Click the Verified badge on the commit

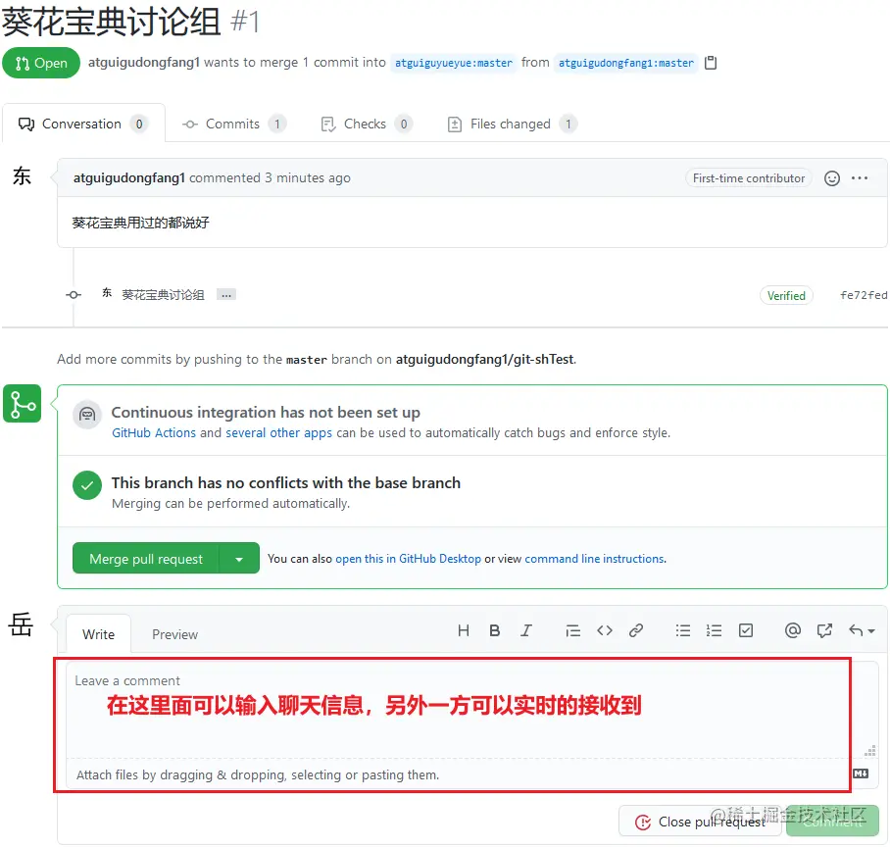click(786, 295)
